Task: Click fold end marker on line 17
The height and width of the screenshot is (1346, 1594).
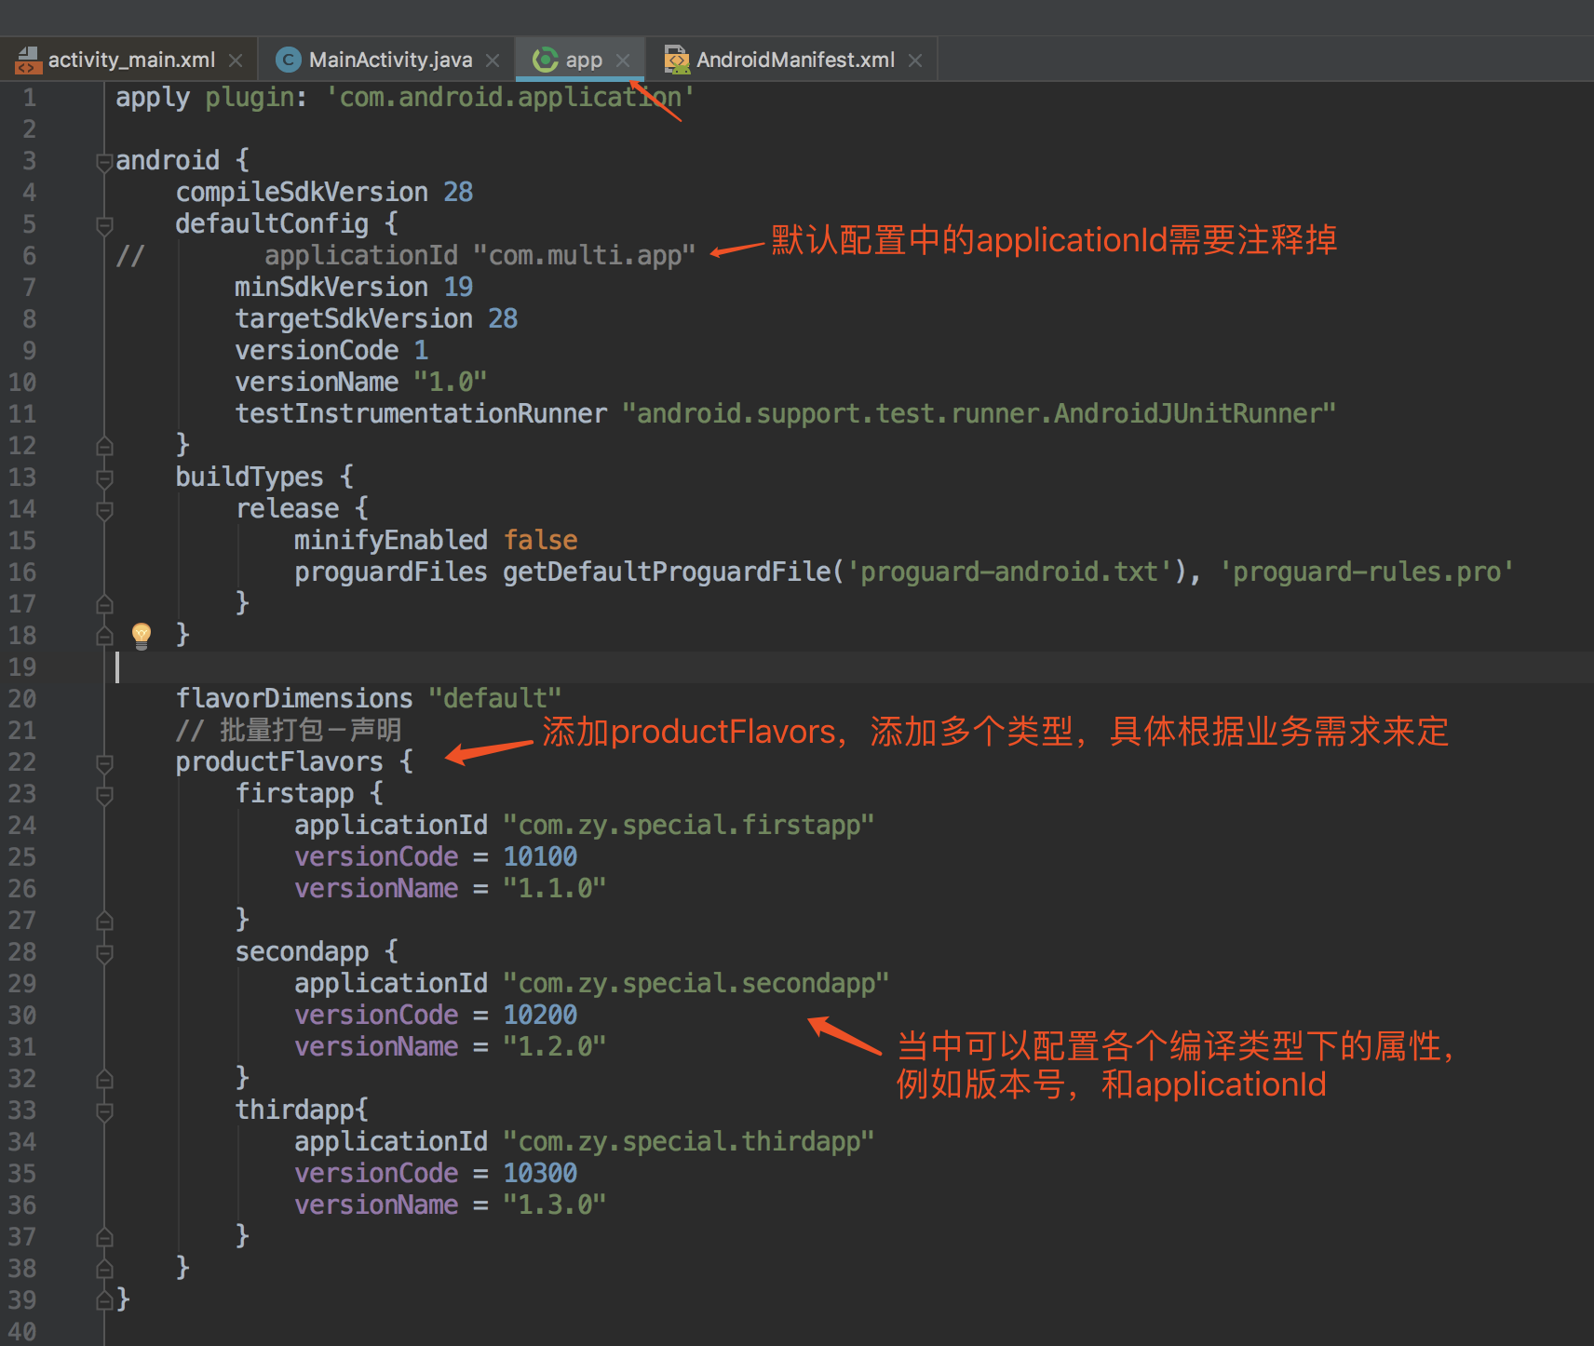Action: pos(105,604)
